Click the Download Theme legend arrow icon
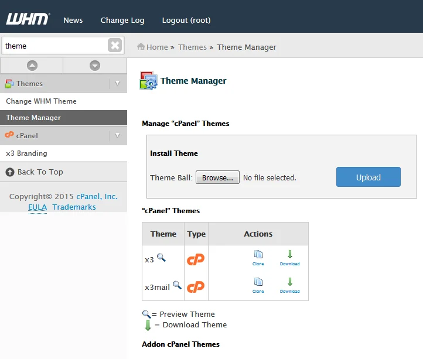Image resolution: width=423 pixels, height=359 pixels. [148, 325]
